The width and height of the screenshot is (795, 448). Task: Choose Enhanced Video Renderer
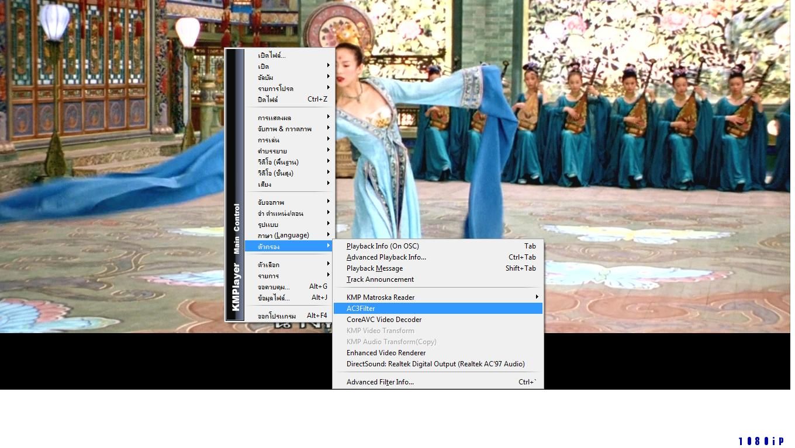[x=438, y=353]
